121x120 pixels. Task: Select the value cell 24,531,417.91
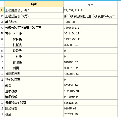click(x=91, y=10)
